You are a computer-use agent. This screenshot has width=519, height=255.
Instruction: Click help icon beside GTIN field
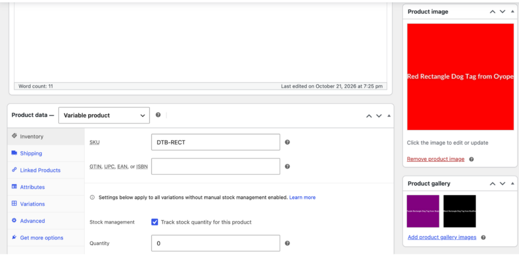(x=287, y=166)
